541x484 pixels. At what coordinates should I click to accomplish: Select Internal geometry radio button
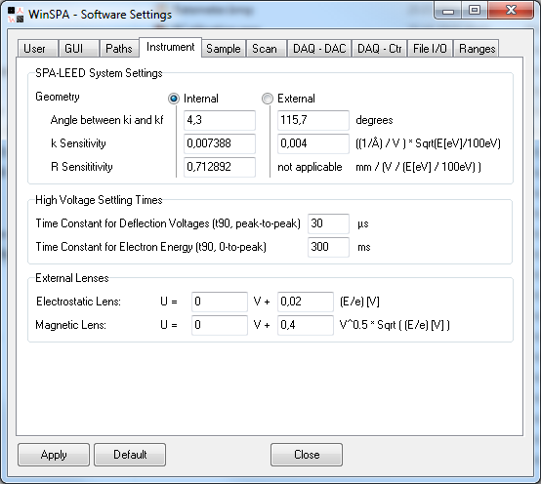click(x=174, y=99)
